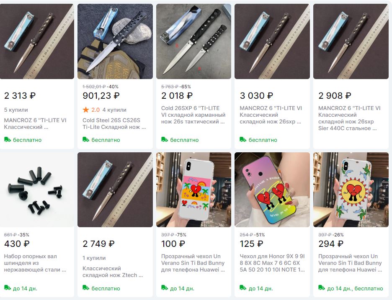The height and width of the screenshot is (300, 392).
Task: Open "Классический складной нож Ztech" title link
Action: tap(113, 272)
